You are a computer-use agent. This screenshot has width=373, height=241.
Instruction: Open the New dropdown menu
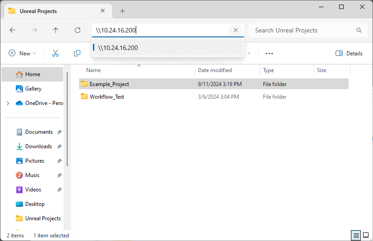point(22,53)
